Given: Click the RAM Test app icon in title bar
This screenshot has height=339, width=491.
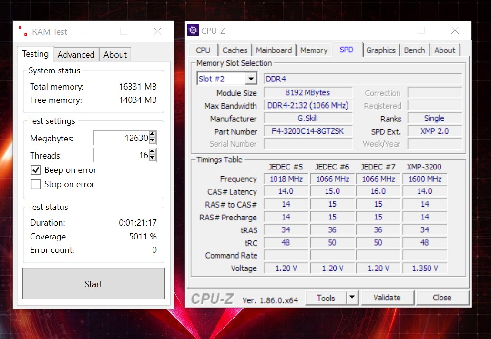Looking at the screenshot, I should (x=22, y=31).
